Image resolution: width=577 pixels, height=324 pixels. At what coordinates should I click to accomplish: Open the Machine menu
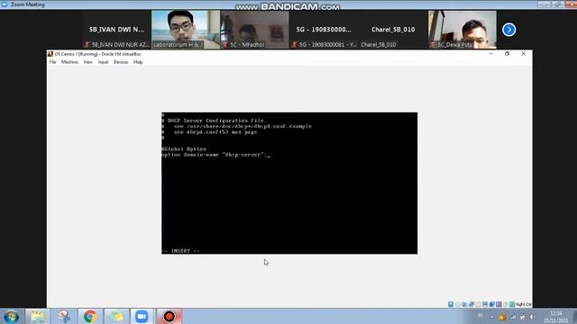69,62
